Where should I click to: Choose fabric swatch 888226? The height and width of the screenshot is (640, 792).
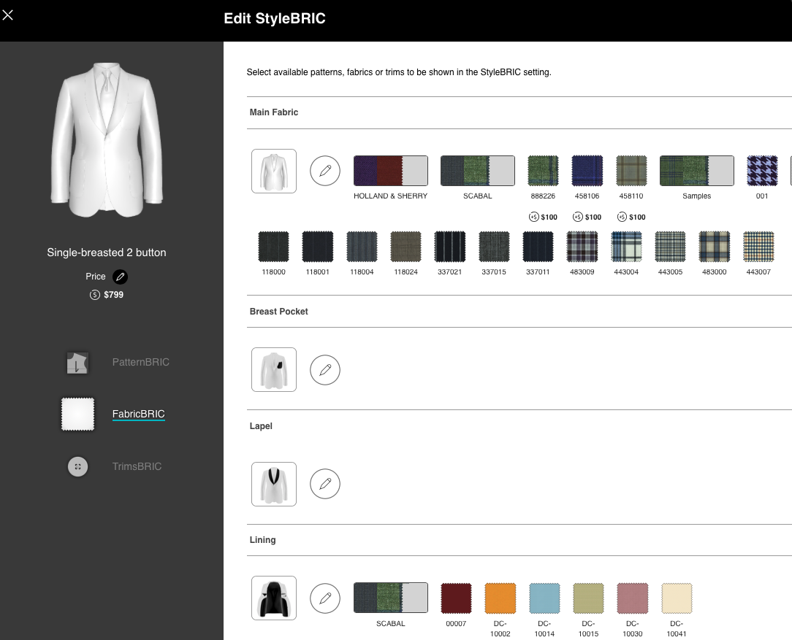coord(543,171)
